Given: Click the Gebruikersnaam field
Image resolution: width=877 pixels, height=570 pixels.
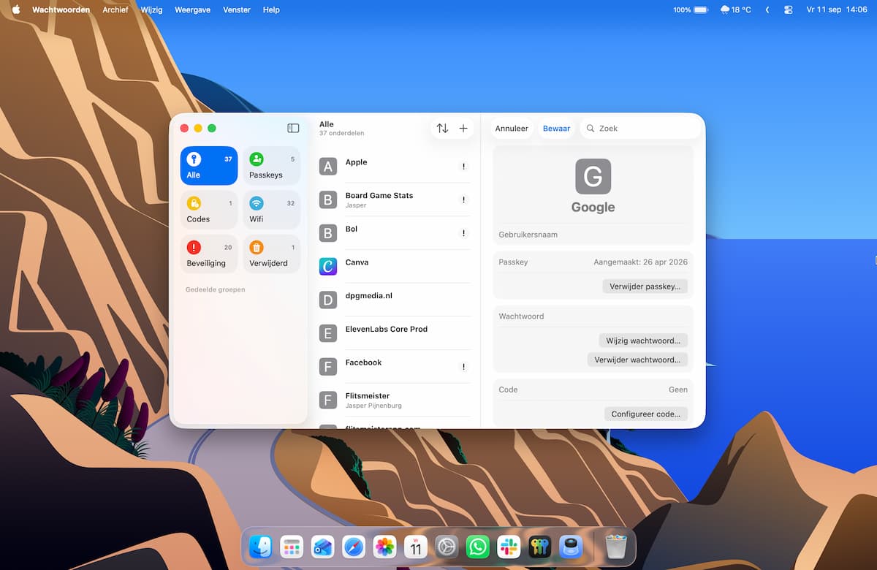Looking at the screenshot, I should pyautogui.click(x=593, y=235).
